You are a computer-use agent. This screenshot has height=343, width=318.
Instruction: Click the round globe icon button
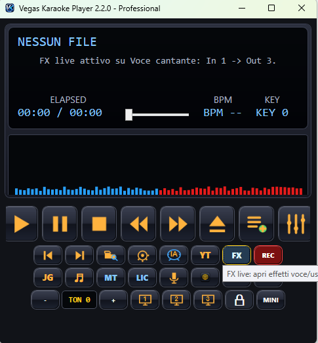pos(205,277)
